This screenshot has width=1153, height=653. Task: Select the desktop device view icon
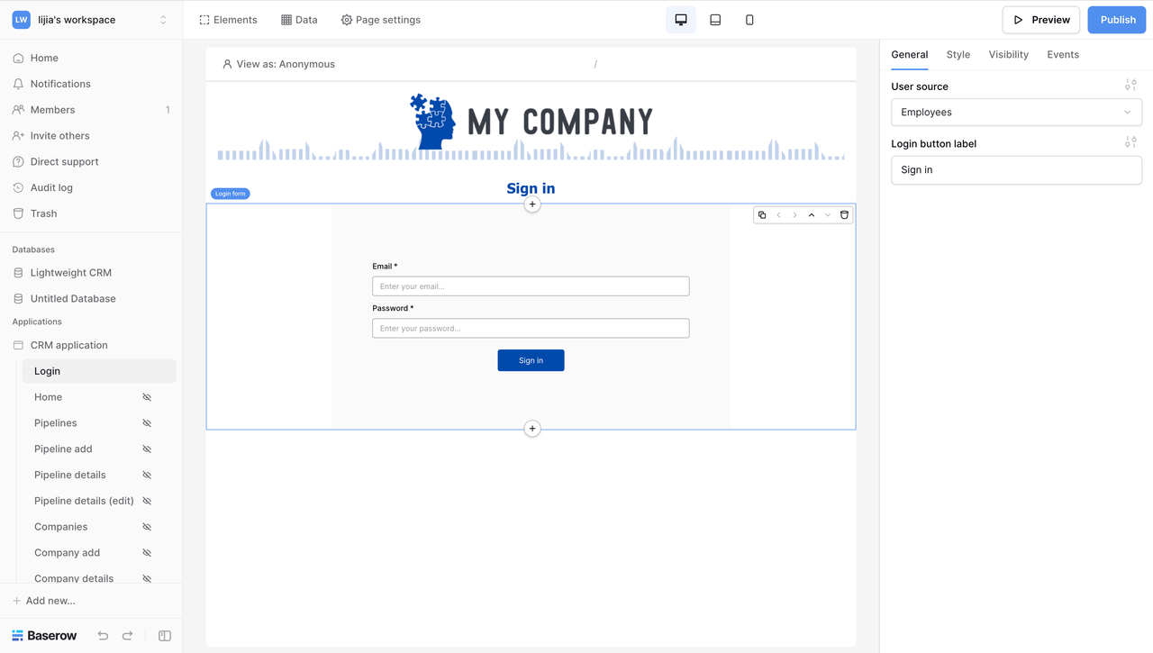click(x=681, y=20)
